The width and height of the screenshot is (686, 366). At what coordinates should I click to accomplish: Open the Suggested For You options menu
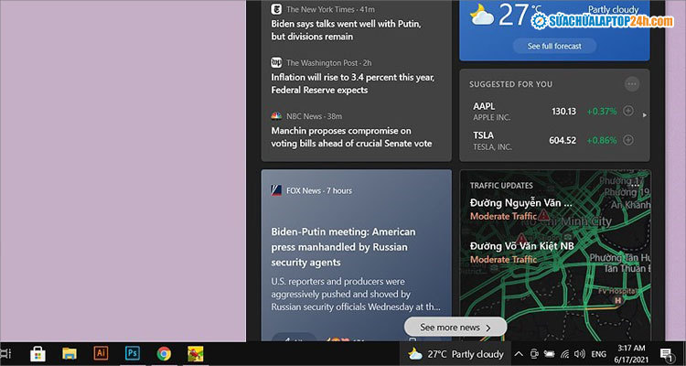[x=632, y=83]
